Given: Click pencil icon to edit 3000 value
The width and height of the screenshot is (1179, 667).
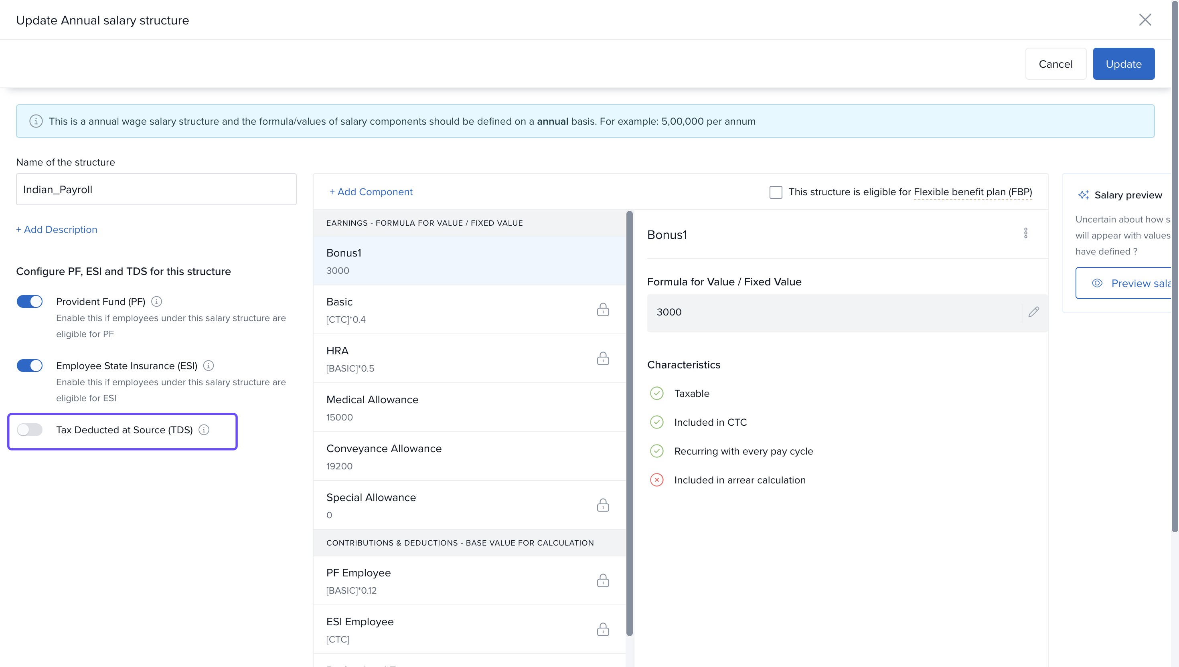Looking at the screenshot, I should coord(1033,312).
